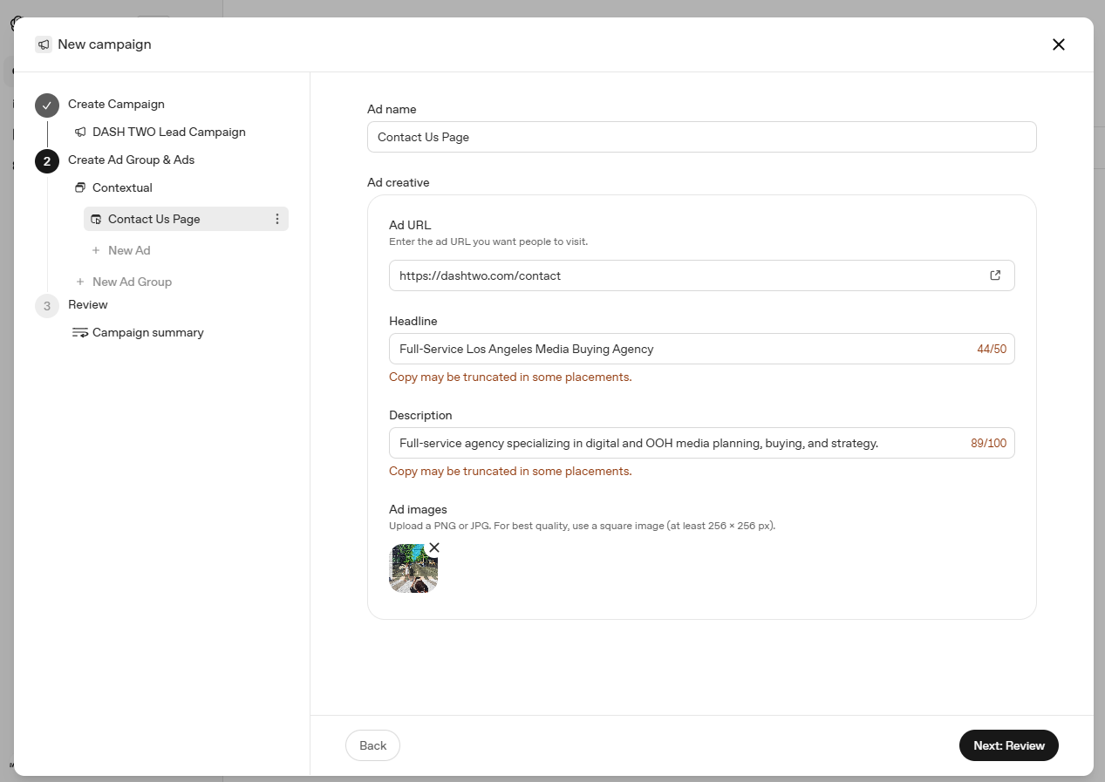Click the megaphone icon next to DASH TWO Lead Campaign
Viewport: 1105px width, 782px height.
[80, 133]
